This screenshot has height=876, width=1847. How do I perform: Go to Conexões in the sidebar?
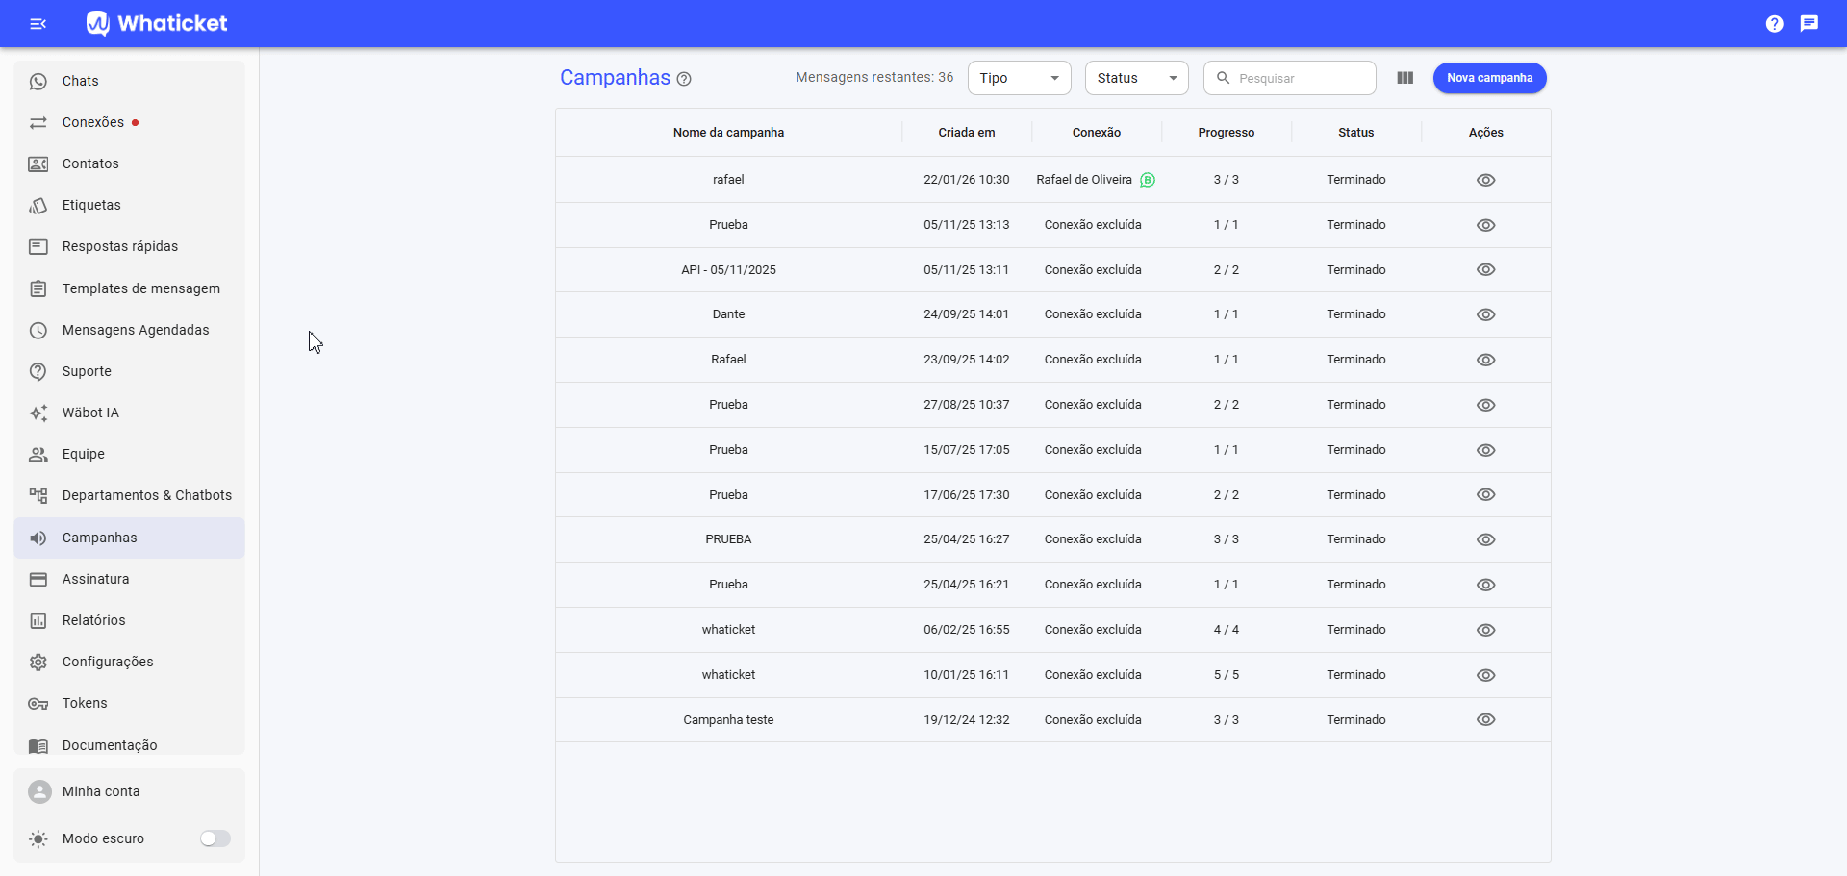129,122
